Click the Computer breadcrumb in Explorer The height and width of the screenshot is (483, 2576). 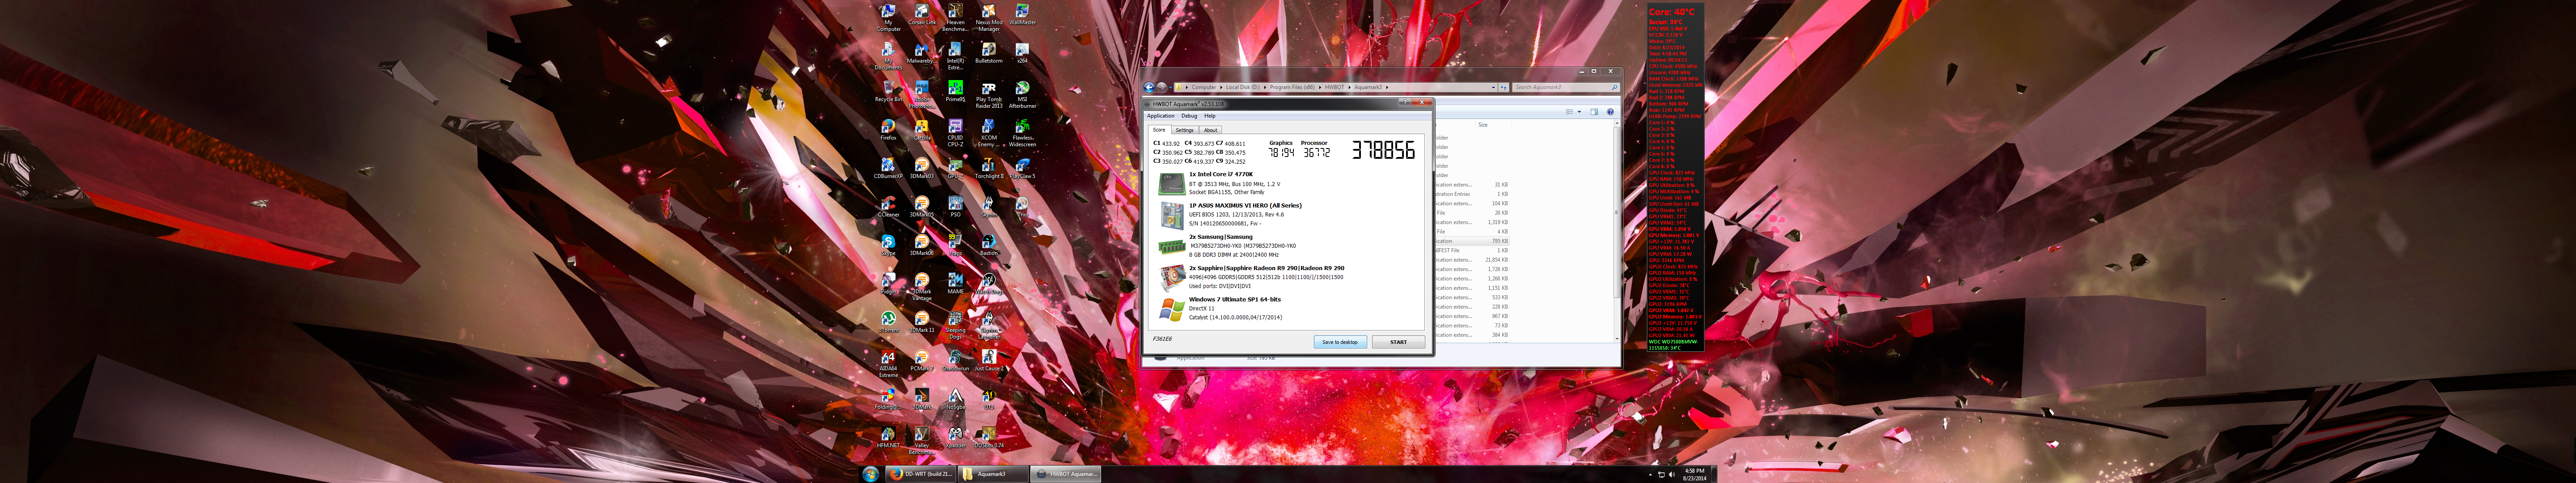click(1204, 87)
